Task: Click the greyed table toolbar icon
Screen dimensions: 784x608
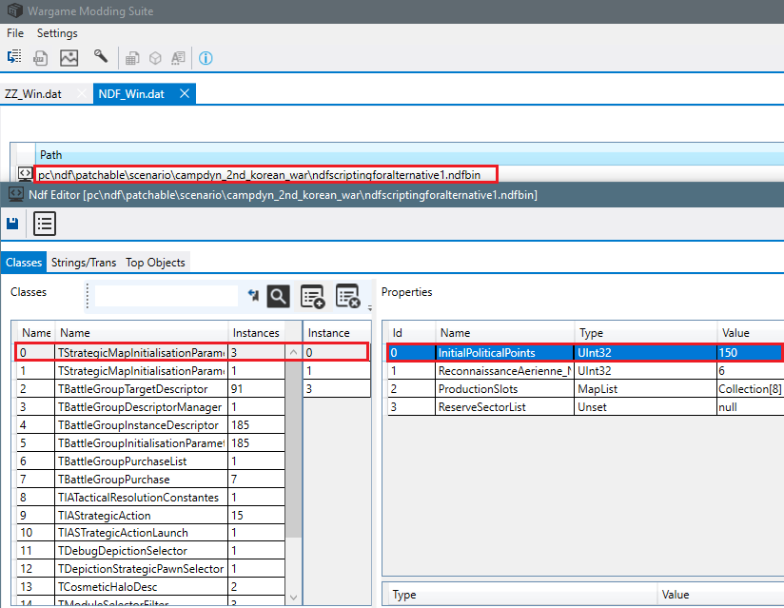Action: pyautogui.click(x=132, y=58)
